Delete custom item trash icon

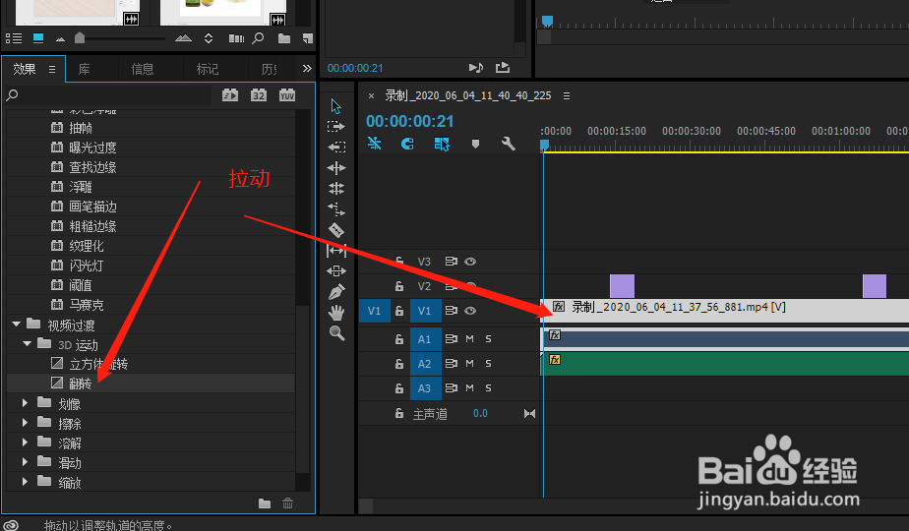(x=287, y=503)
